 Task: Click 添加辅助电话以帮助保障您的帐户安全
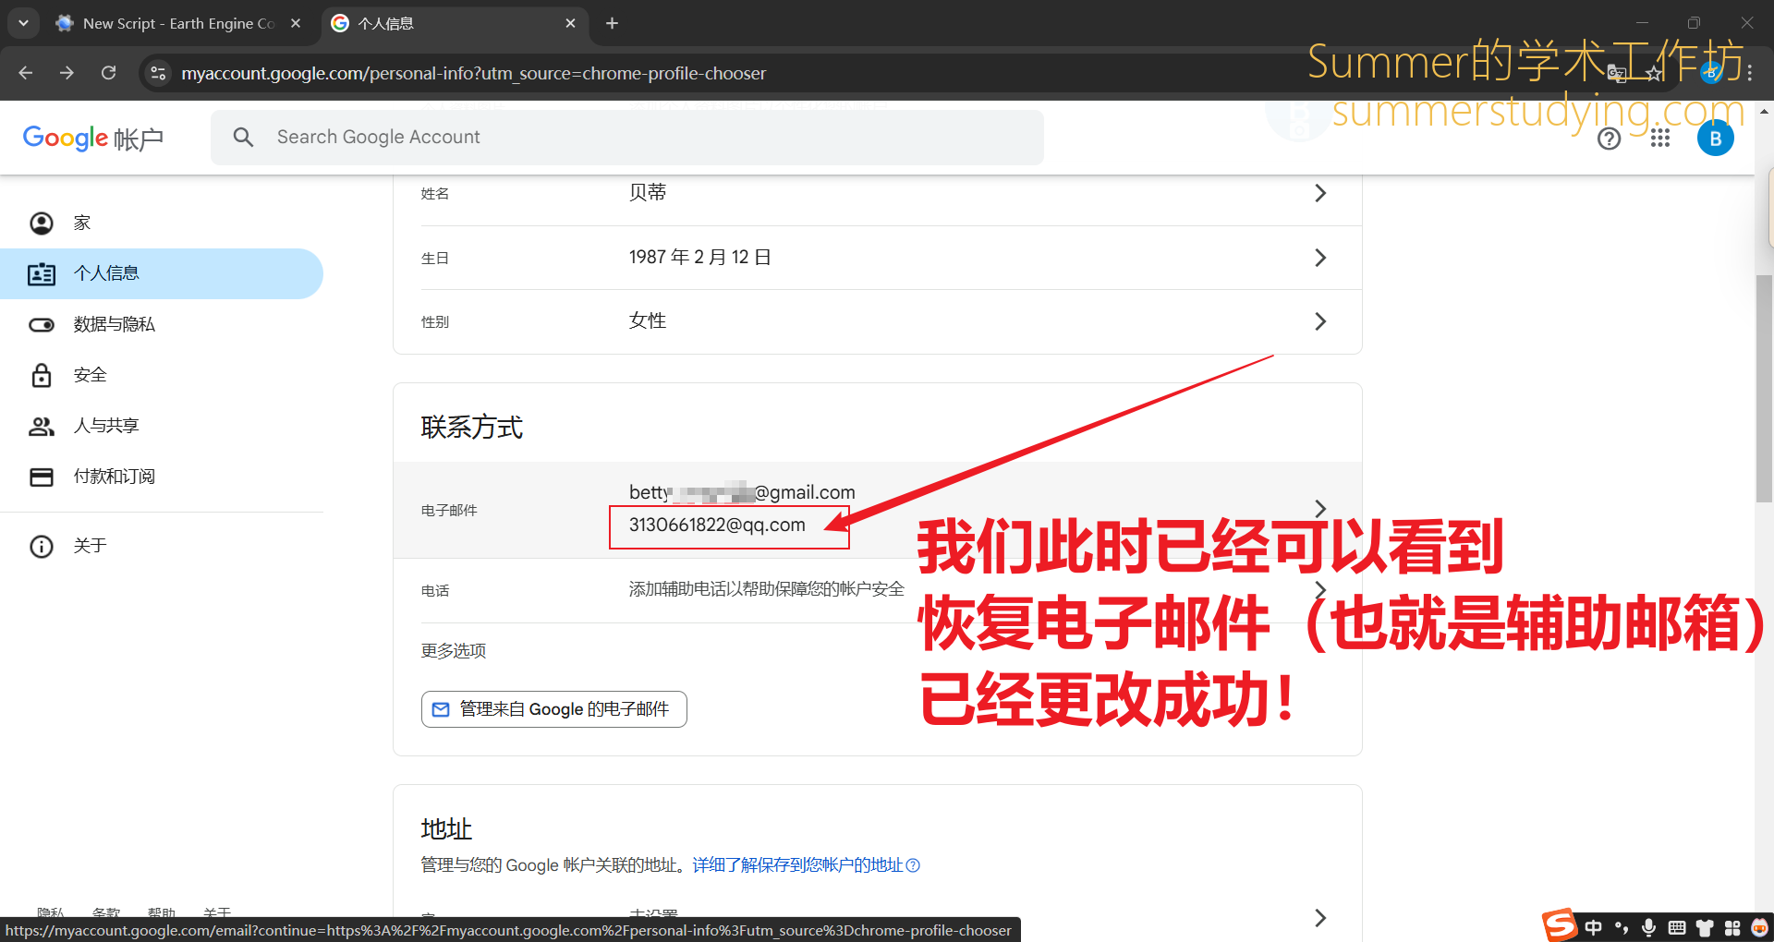[x=766, y=589]
